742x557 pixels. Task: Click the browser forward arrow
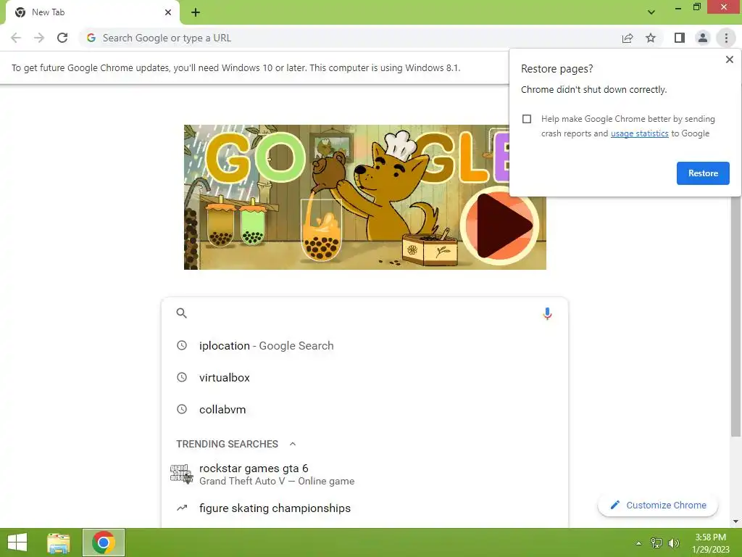tap(39, 38)
